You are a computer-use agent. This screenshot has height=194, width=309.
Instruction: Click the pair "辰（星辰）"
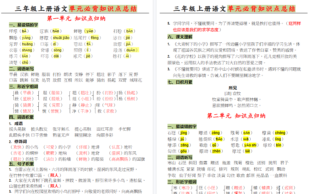pos(24,99)
